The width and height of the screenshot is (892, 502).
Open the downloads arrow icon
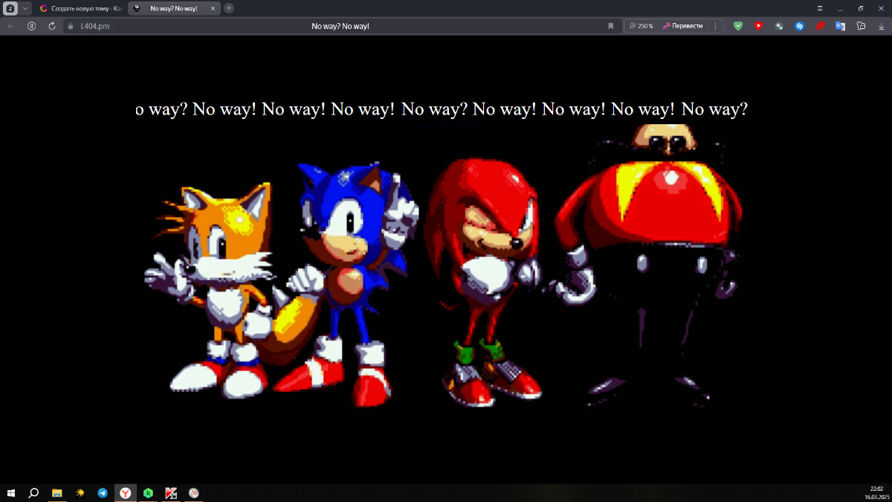coord(882,26)
